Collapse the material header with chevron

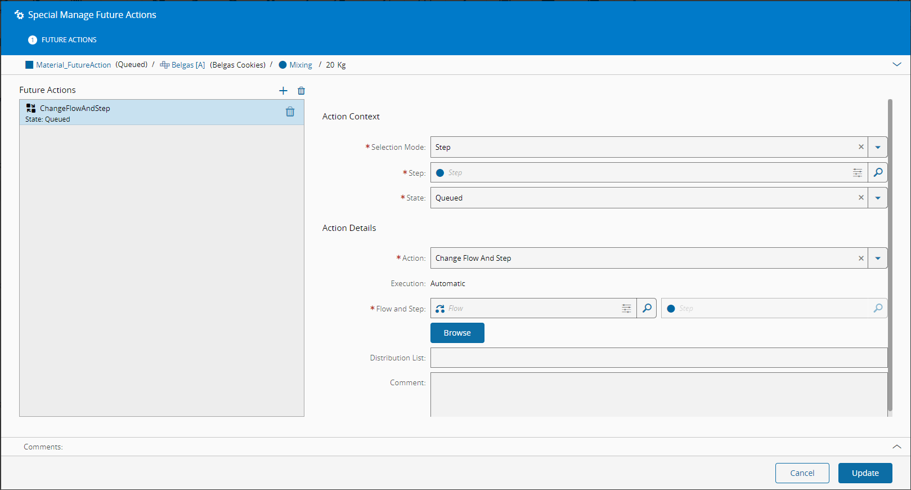[x=896, y=65]
